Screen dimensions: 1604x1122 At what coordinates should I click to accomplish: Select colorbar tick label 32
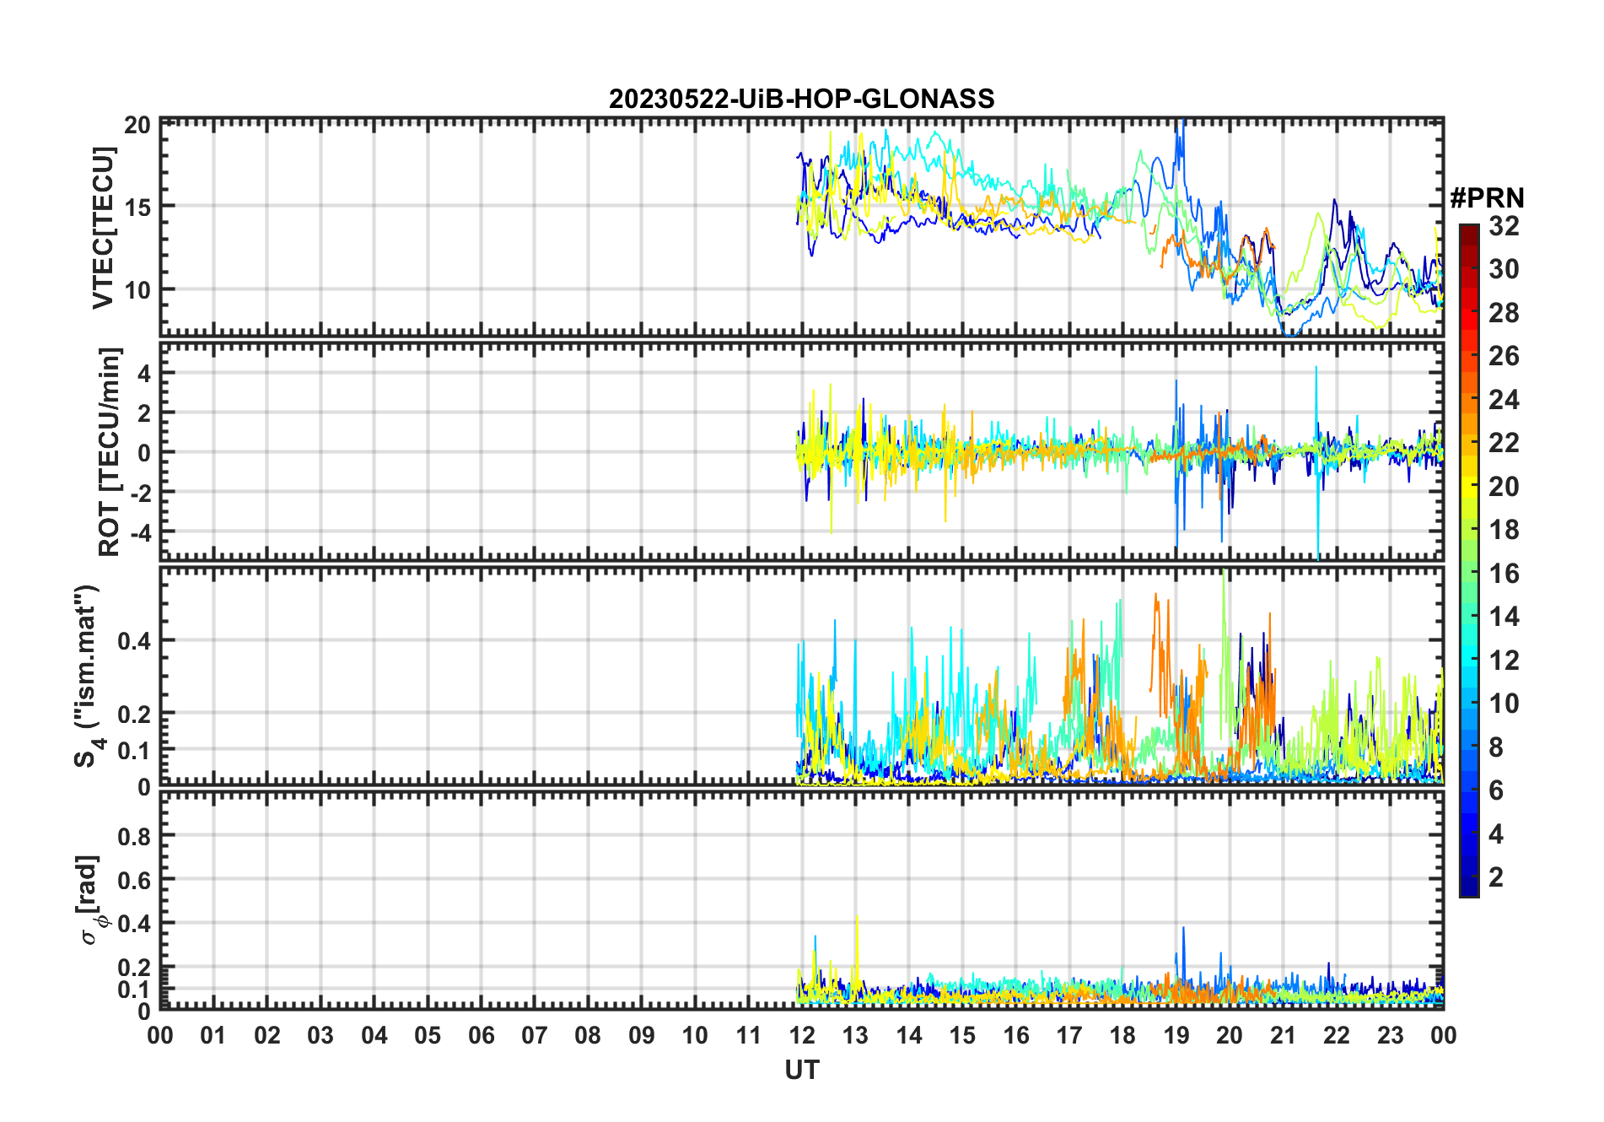point(1504,225)
